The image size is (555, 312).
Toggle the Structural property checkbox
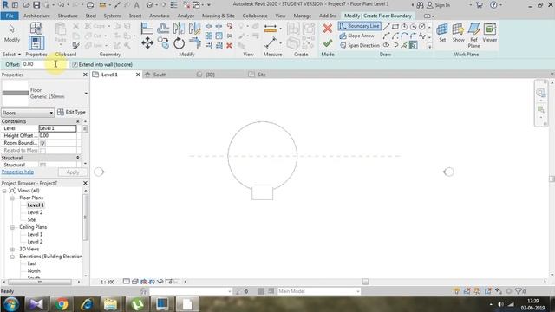click(x=42, y=166)
